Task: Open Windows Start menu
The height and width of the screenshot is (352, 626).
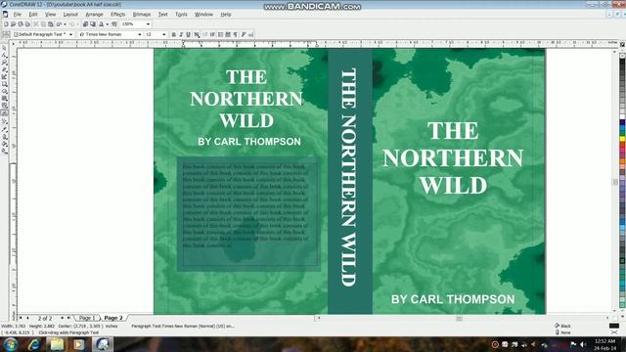Action: point(10,344)
